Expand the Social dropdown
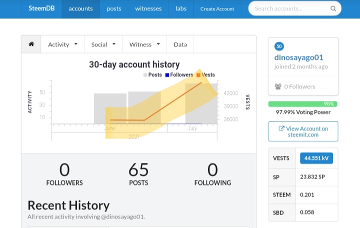The height and width of the screenshot is (228, 360). tap(103, 44)
